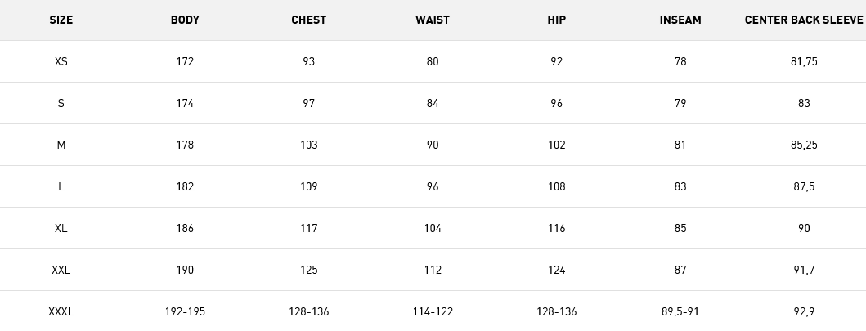Select the XS size row label

[x=61, y=61]
